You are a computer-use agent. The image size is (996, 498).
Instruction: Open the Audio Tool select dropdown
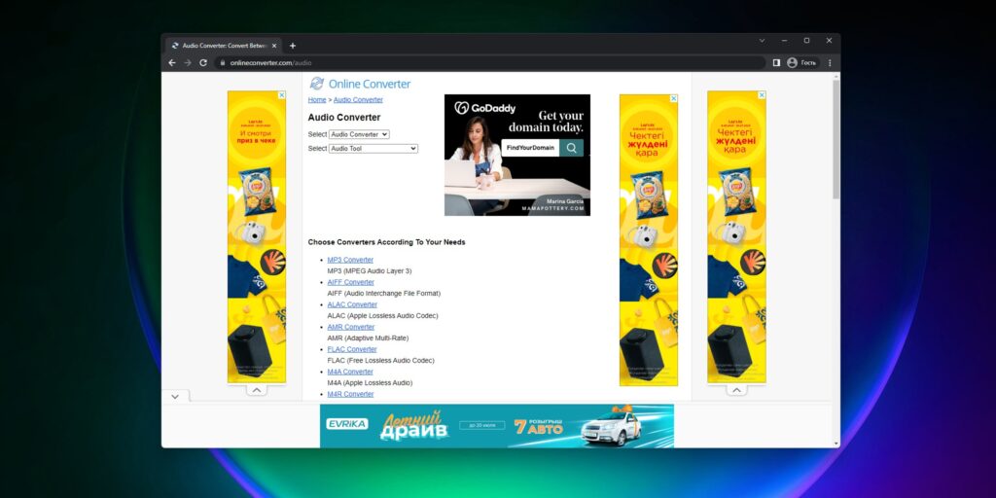[x=373, y=149]
